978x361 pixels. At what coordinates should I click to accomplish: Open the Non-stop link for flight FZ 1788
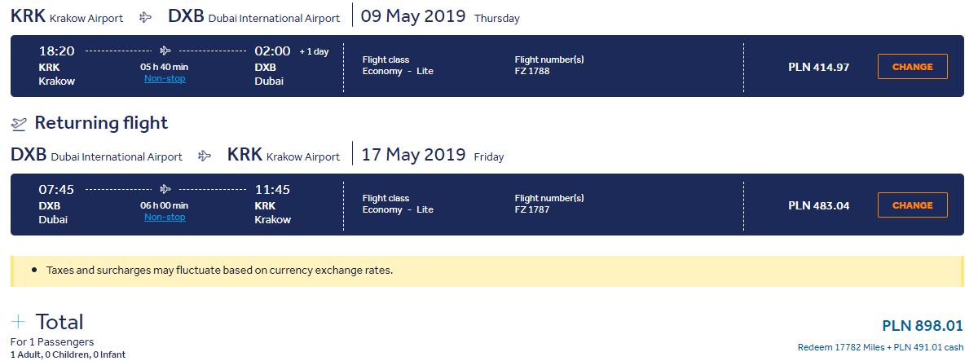click(x=165, y=79)
